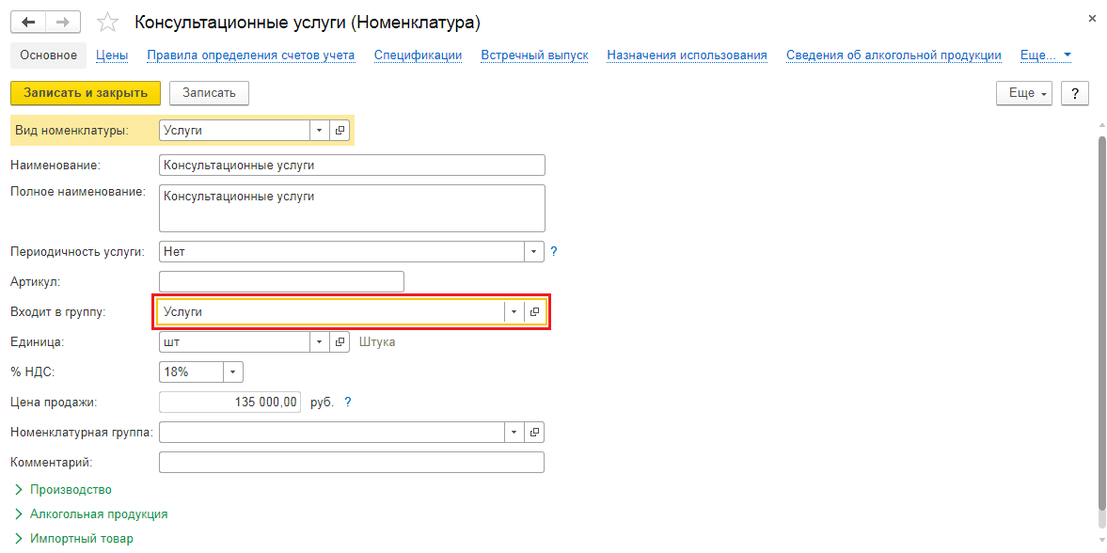This screenshot has width=1107, height=553.
Task: Open the Номенклатурная группа record via its icon
Action: click(x=534, y=433)
